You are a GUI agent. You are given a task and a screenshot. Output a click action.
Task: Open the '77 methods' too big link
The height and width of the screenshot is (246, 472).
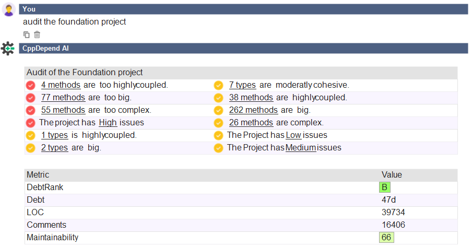click(x=63, y=98)
